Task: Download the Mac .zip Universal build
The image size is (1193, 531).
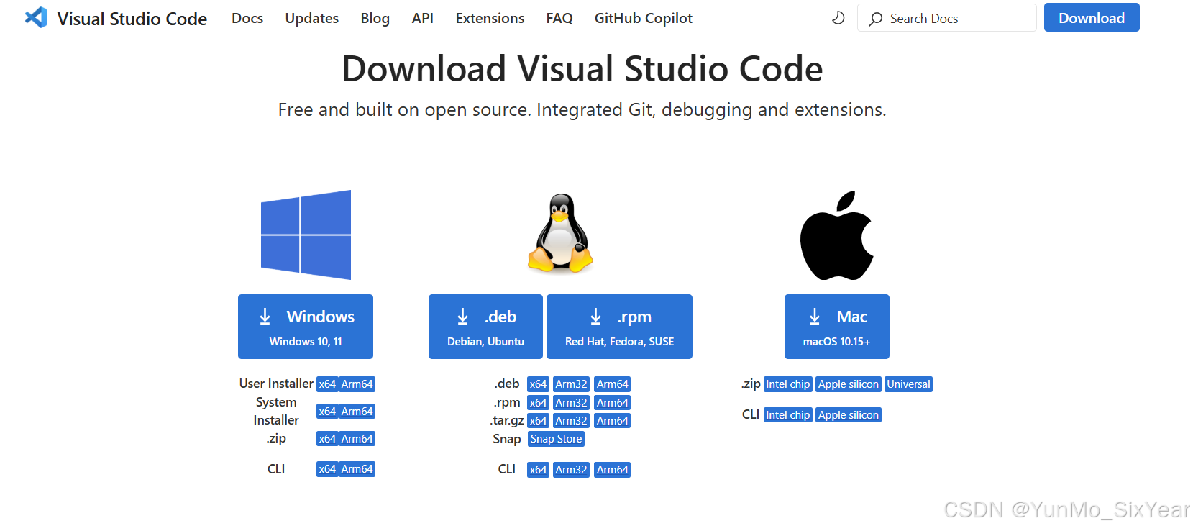Action: click(909, 384)
